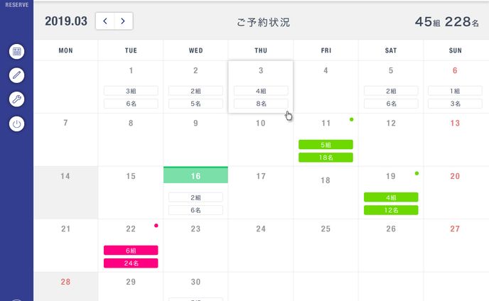Go to the next month arrow
The image size is (489, 301).
[x=123, y=21]
